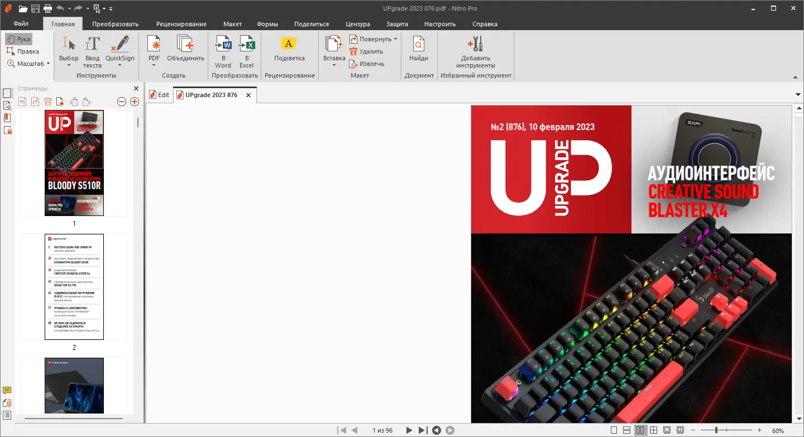Close the UPgrade 2023 876 tab
Image resolution: width=804 pixels, height=437 pixels.
(248, 95)
